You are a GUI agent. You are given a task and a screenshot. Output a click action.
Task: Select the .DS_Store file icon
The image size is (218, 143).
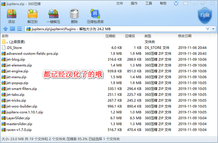tap(4, 48)
